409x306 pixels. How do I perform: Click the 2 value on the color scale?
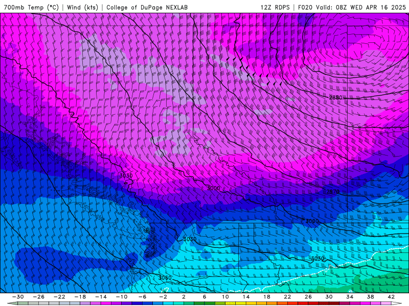[184, 297]
